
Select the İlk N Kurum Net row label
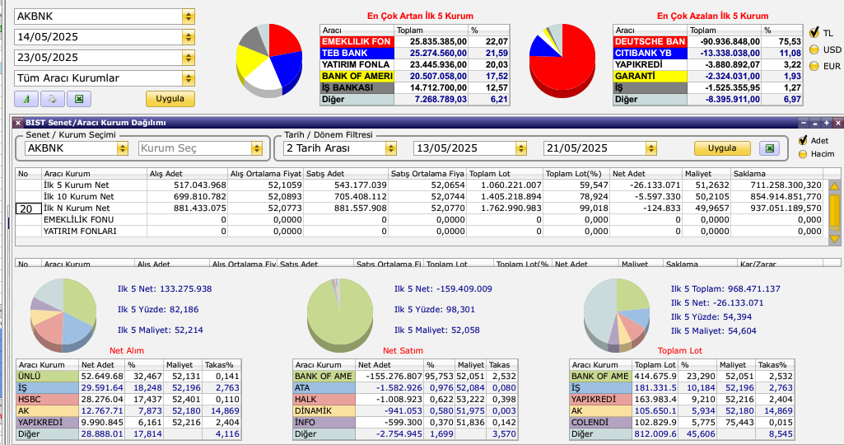[x=77, y=208]
